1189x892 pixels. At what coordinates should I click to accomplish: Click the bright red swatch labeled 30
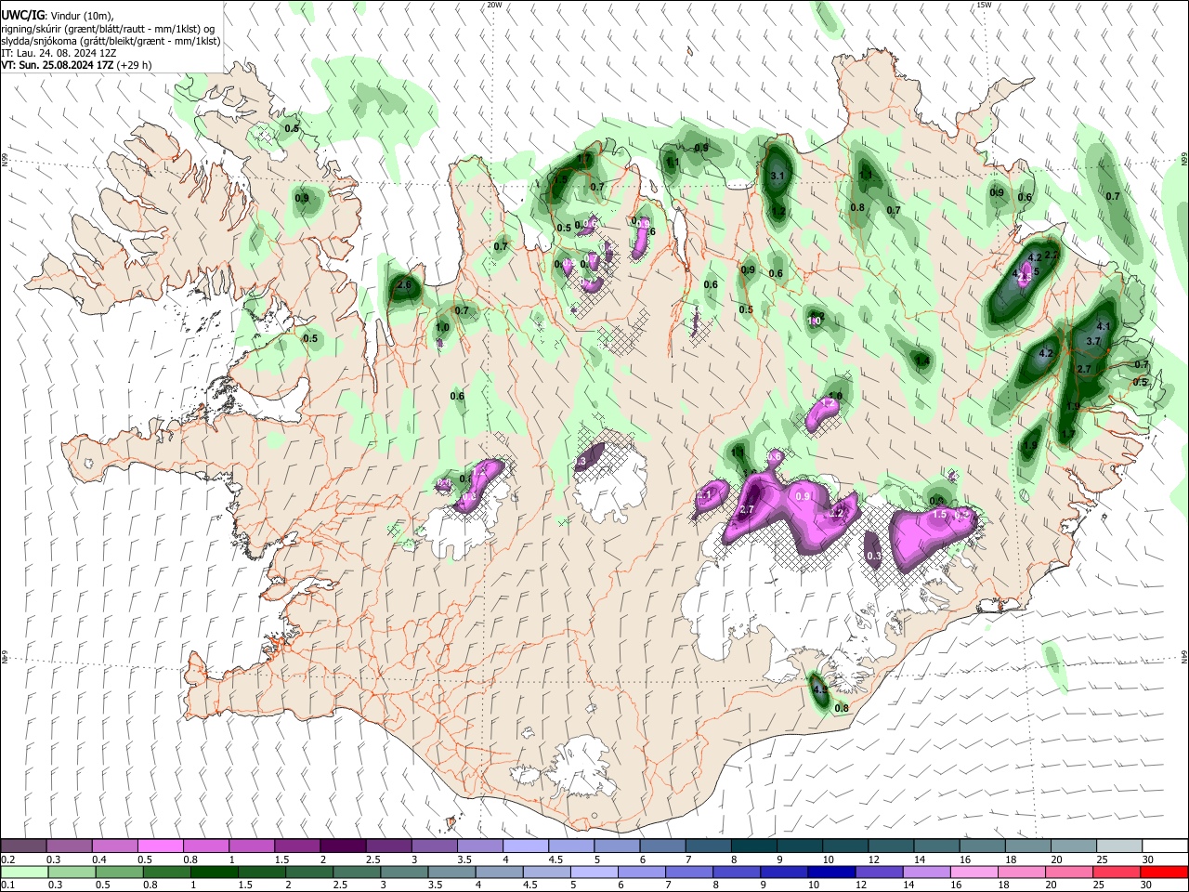coord(1165,872)
